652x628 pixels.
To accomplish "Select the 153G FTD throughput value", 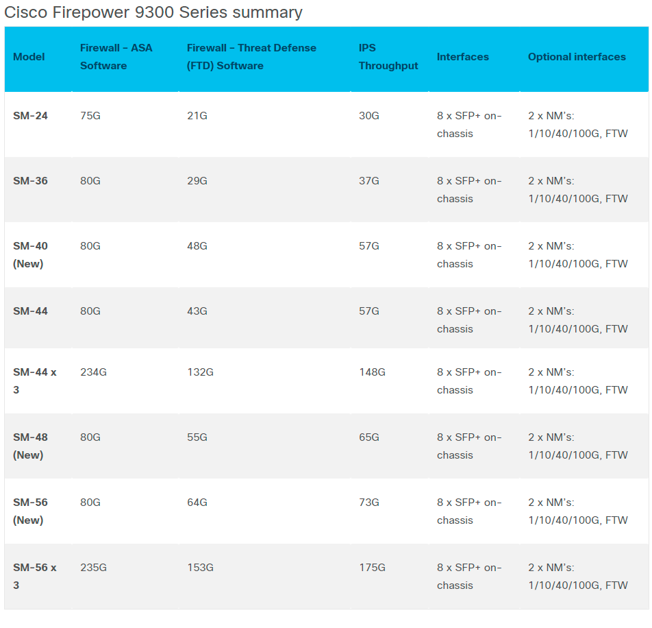I will pyautogui.click(x=200, y=568).
